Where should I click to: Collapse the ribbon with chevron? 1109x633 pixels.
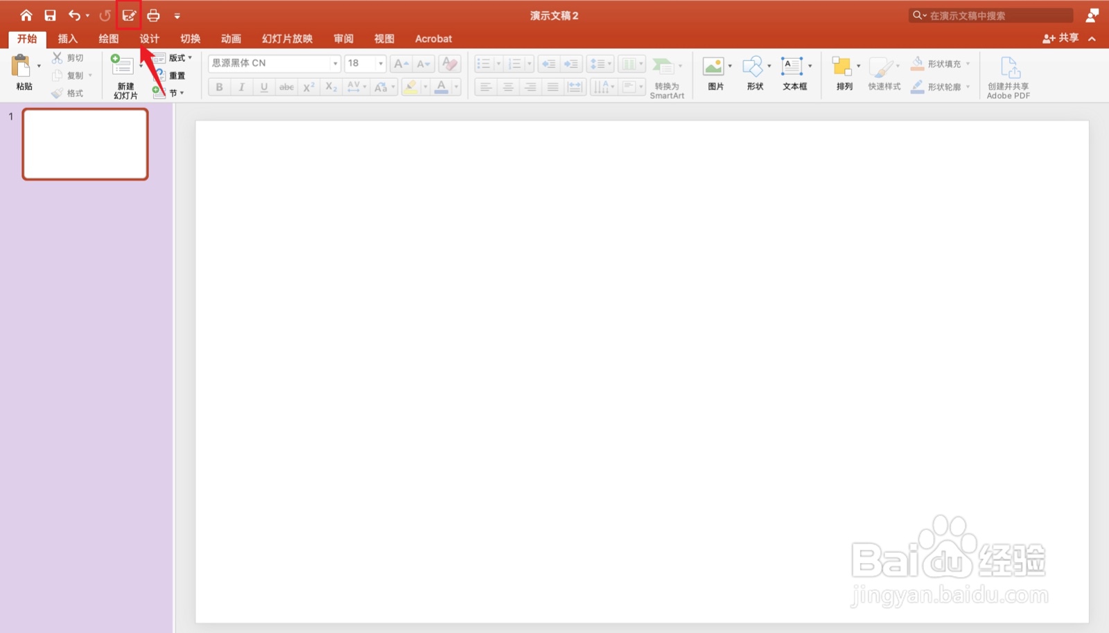[x=1092, y=39]
